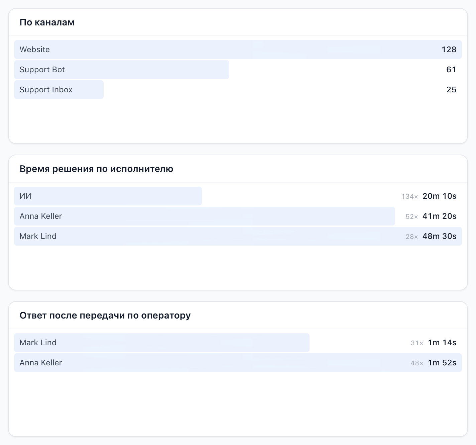
Task: Open the Support Inbox channel row
Action: [238, 90]
